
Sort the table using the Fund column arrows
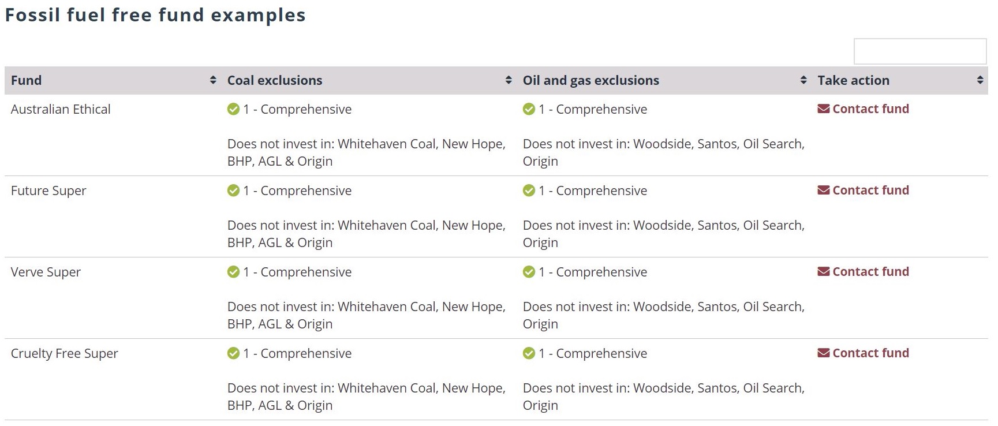pyautogui.click(x=213, y=80)
